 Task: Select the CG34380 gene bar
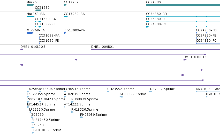click(x=183, y=5)
